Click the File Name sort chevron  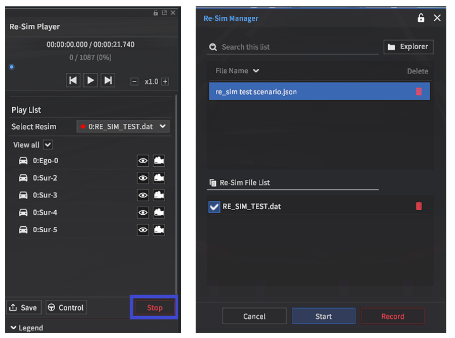[256, 71]
